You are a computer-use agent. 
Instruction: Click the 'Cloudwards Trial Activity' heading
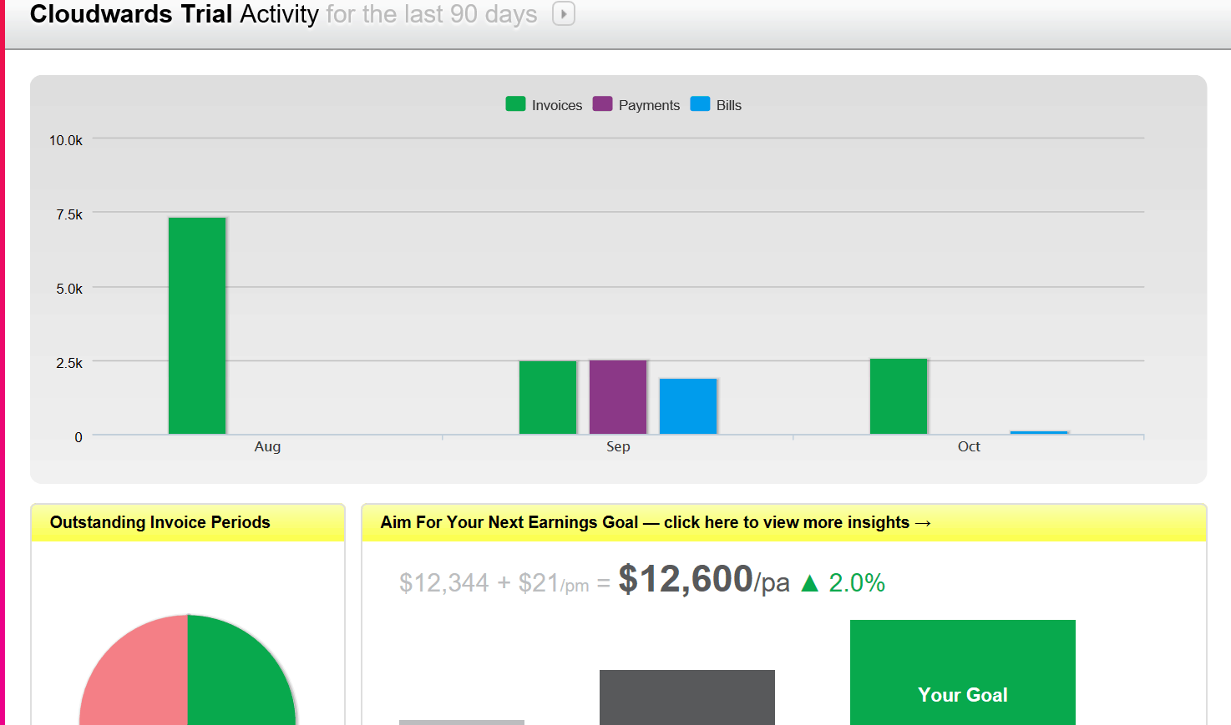click(x=175, y=14)
